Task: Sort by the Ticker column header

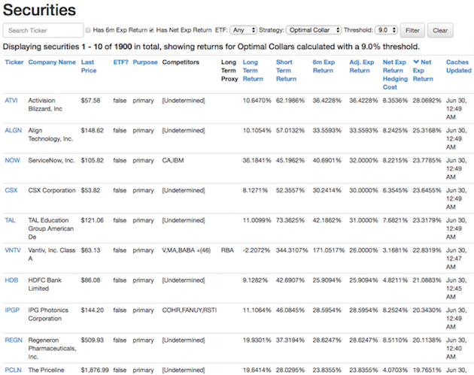Action: (x=14, y=62)
